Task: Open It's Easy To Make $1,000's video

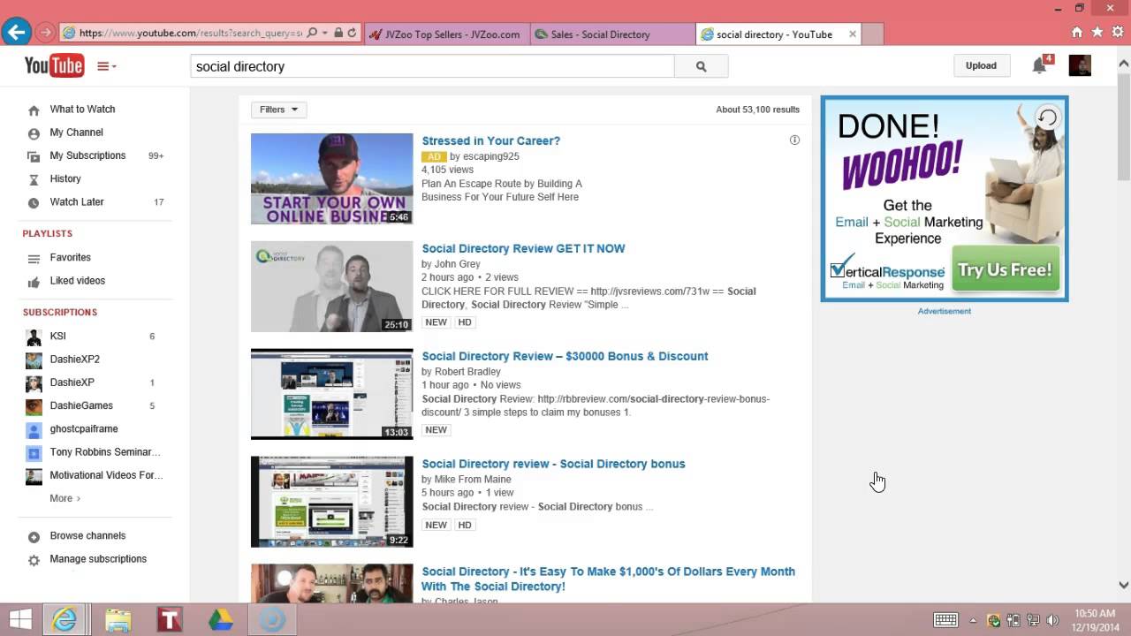Action: coord(608,579)
